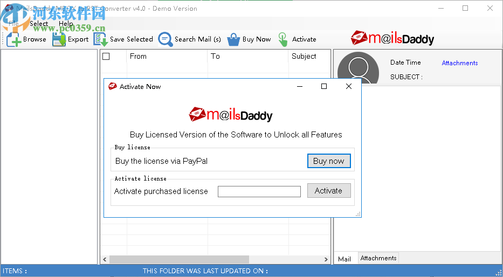Click the Buy now button in dialog
Screen dimensions: 503x277
tap(329, 161)
